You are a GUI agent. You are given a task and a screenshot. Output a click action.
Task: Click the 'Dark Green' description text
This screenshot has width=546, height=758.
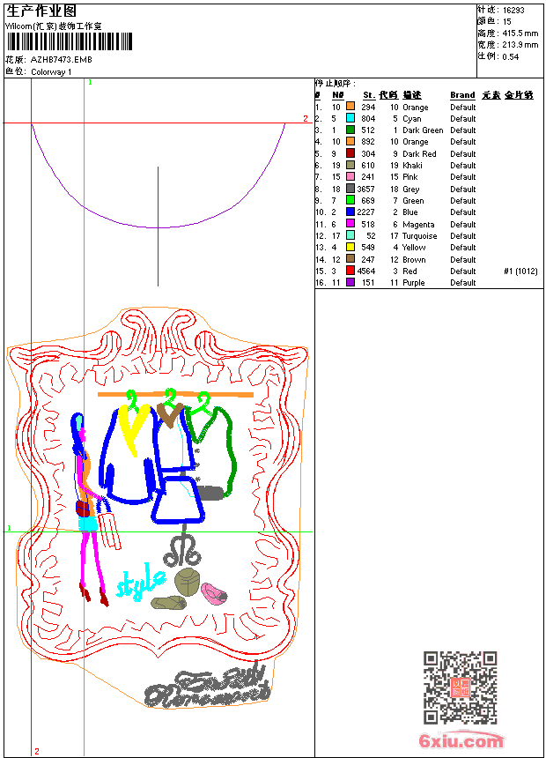423,130
